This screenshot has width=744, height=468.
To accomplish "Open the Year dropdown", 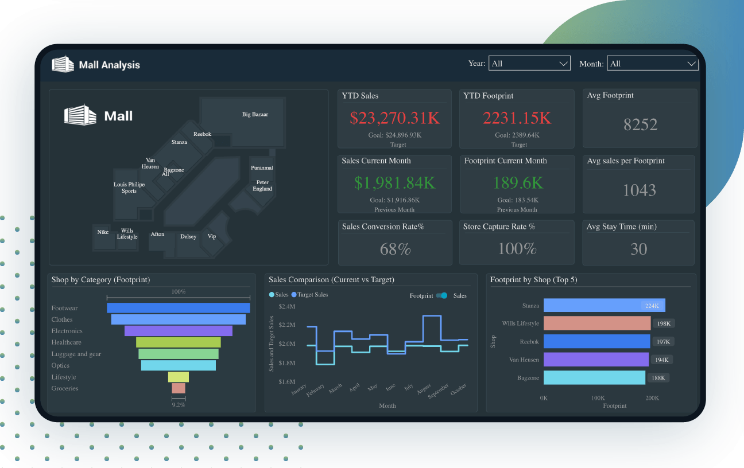I will [529, 64].
